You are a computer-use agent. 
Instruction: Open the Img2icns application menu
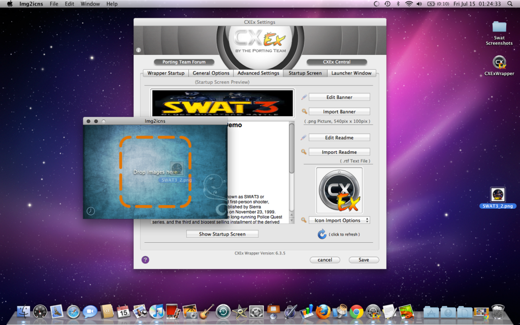pyautogui.click(x=31, y=4)
